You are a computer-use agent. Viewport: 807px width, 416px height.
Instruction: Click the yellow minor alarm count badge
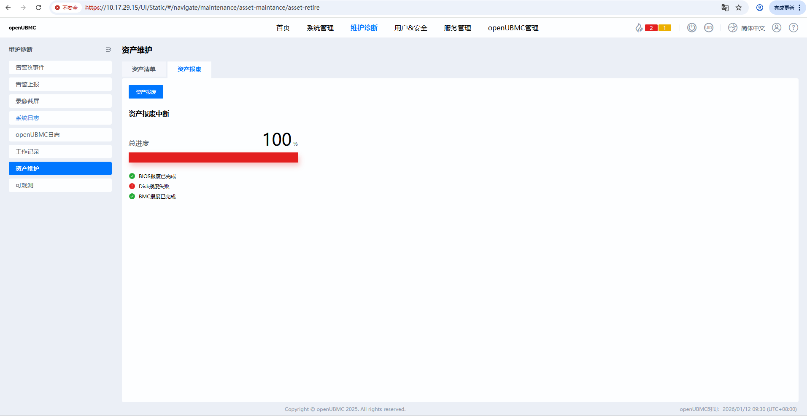(665, 27)
